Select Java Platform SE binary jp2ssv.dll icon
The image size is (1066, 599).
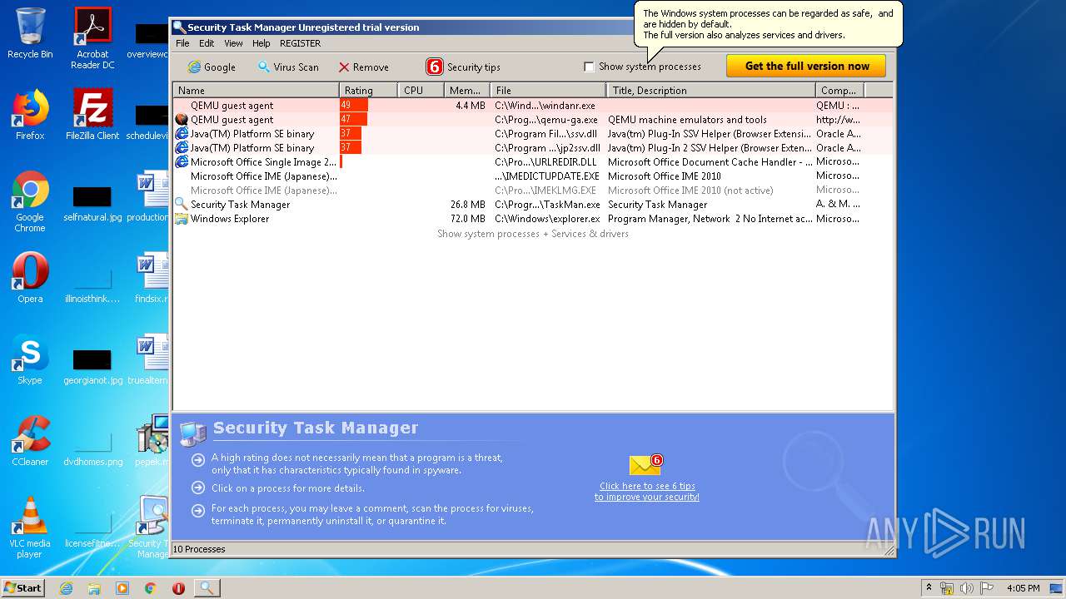pyautogui.click(x=181, y=148)
